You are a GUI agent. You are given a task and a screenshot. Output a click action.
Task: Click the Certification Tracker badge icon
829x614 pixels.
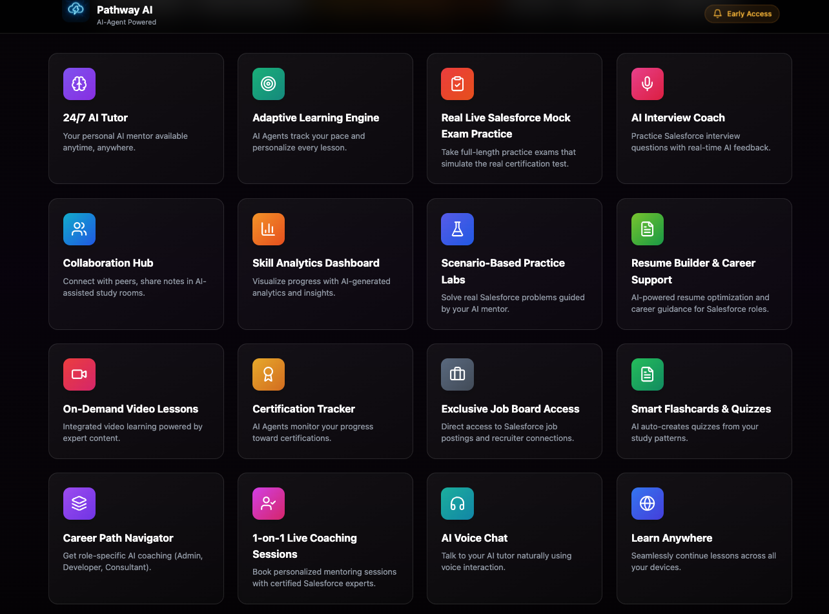tap(268, 374)
